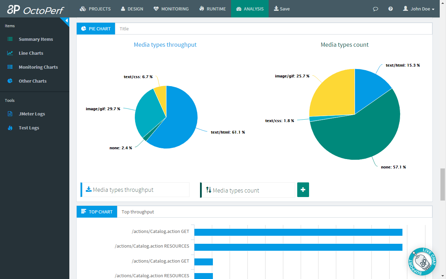The height and width of the screenshot is (279, 446).
Task: Click the Save button
Action: pos(282,9)
